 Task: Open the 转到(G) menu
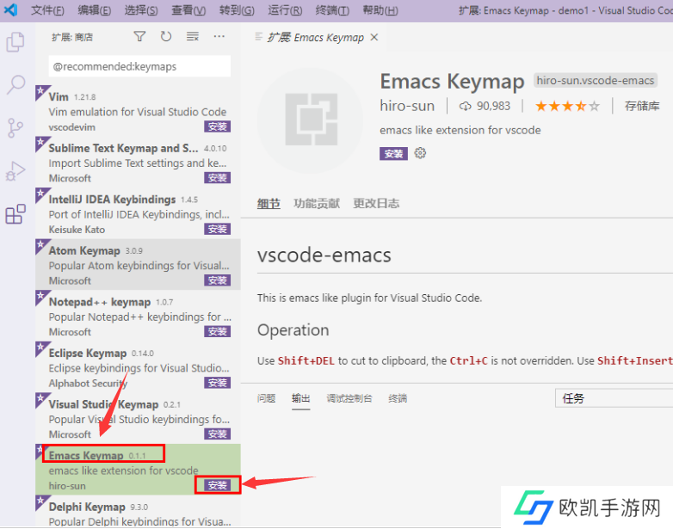point(237,9)
